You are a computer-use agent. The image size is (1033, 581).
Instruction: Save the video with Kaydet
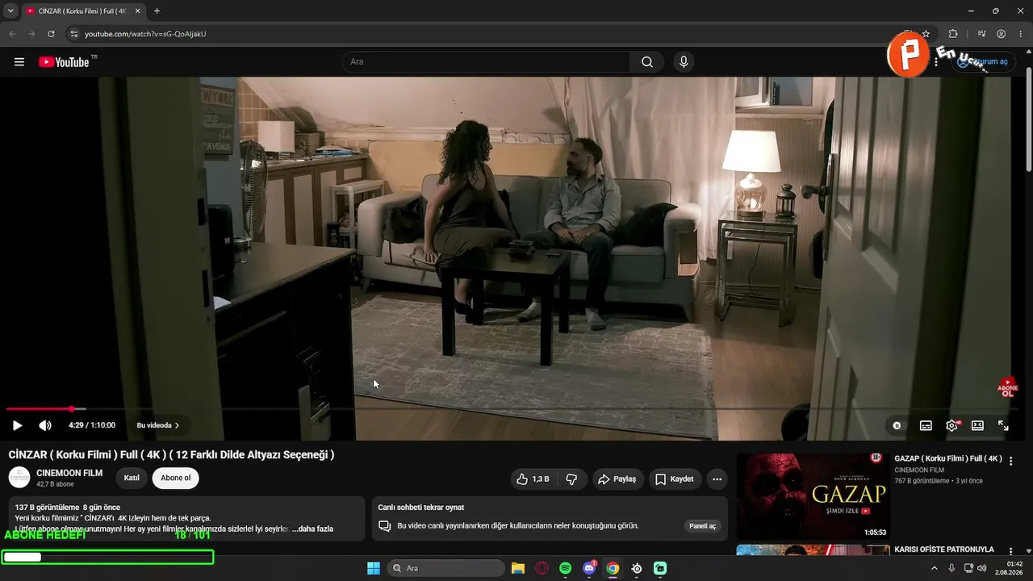point(675,479)
